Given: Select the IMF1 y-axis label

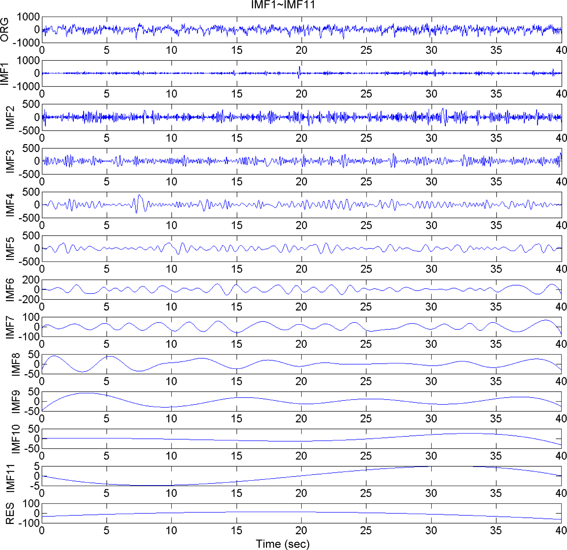Looking at the screenshot, I should [5, 73].
